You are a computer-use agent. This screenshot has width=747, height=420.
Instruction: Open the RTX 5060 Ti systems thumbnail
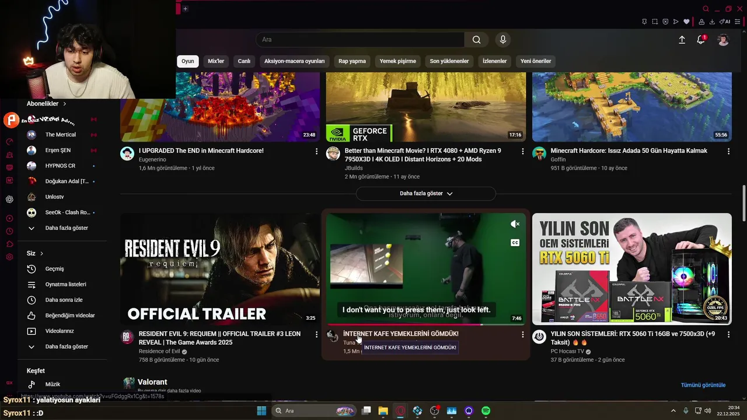632,269
